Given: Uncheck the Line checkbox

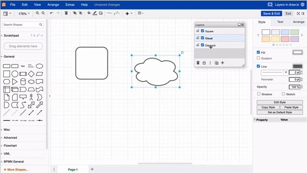Looking at the screenshot, I should [x=258, y=66].
